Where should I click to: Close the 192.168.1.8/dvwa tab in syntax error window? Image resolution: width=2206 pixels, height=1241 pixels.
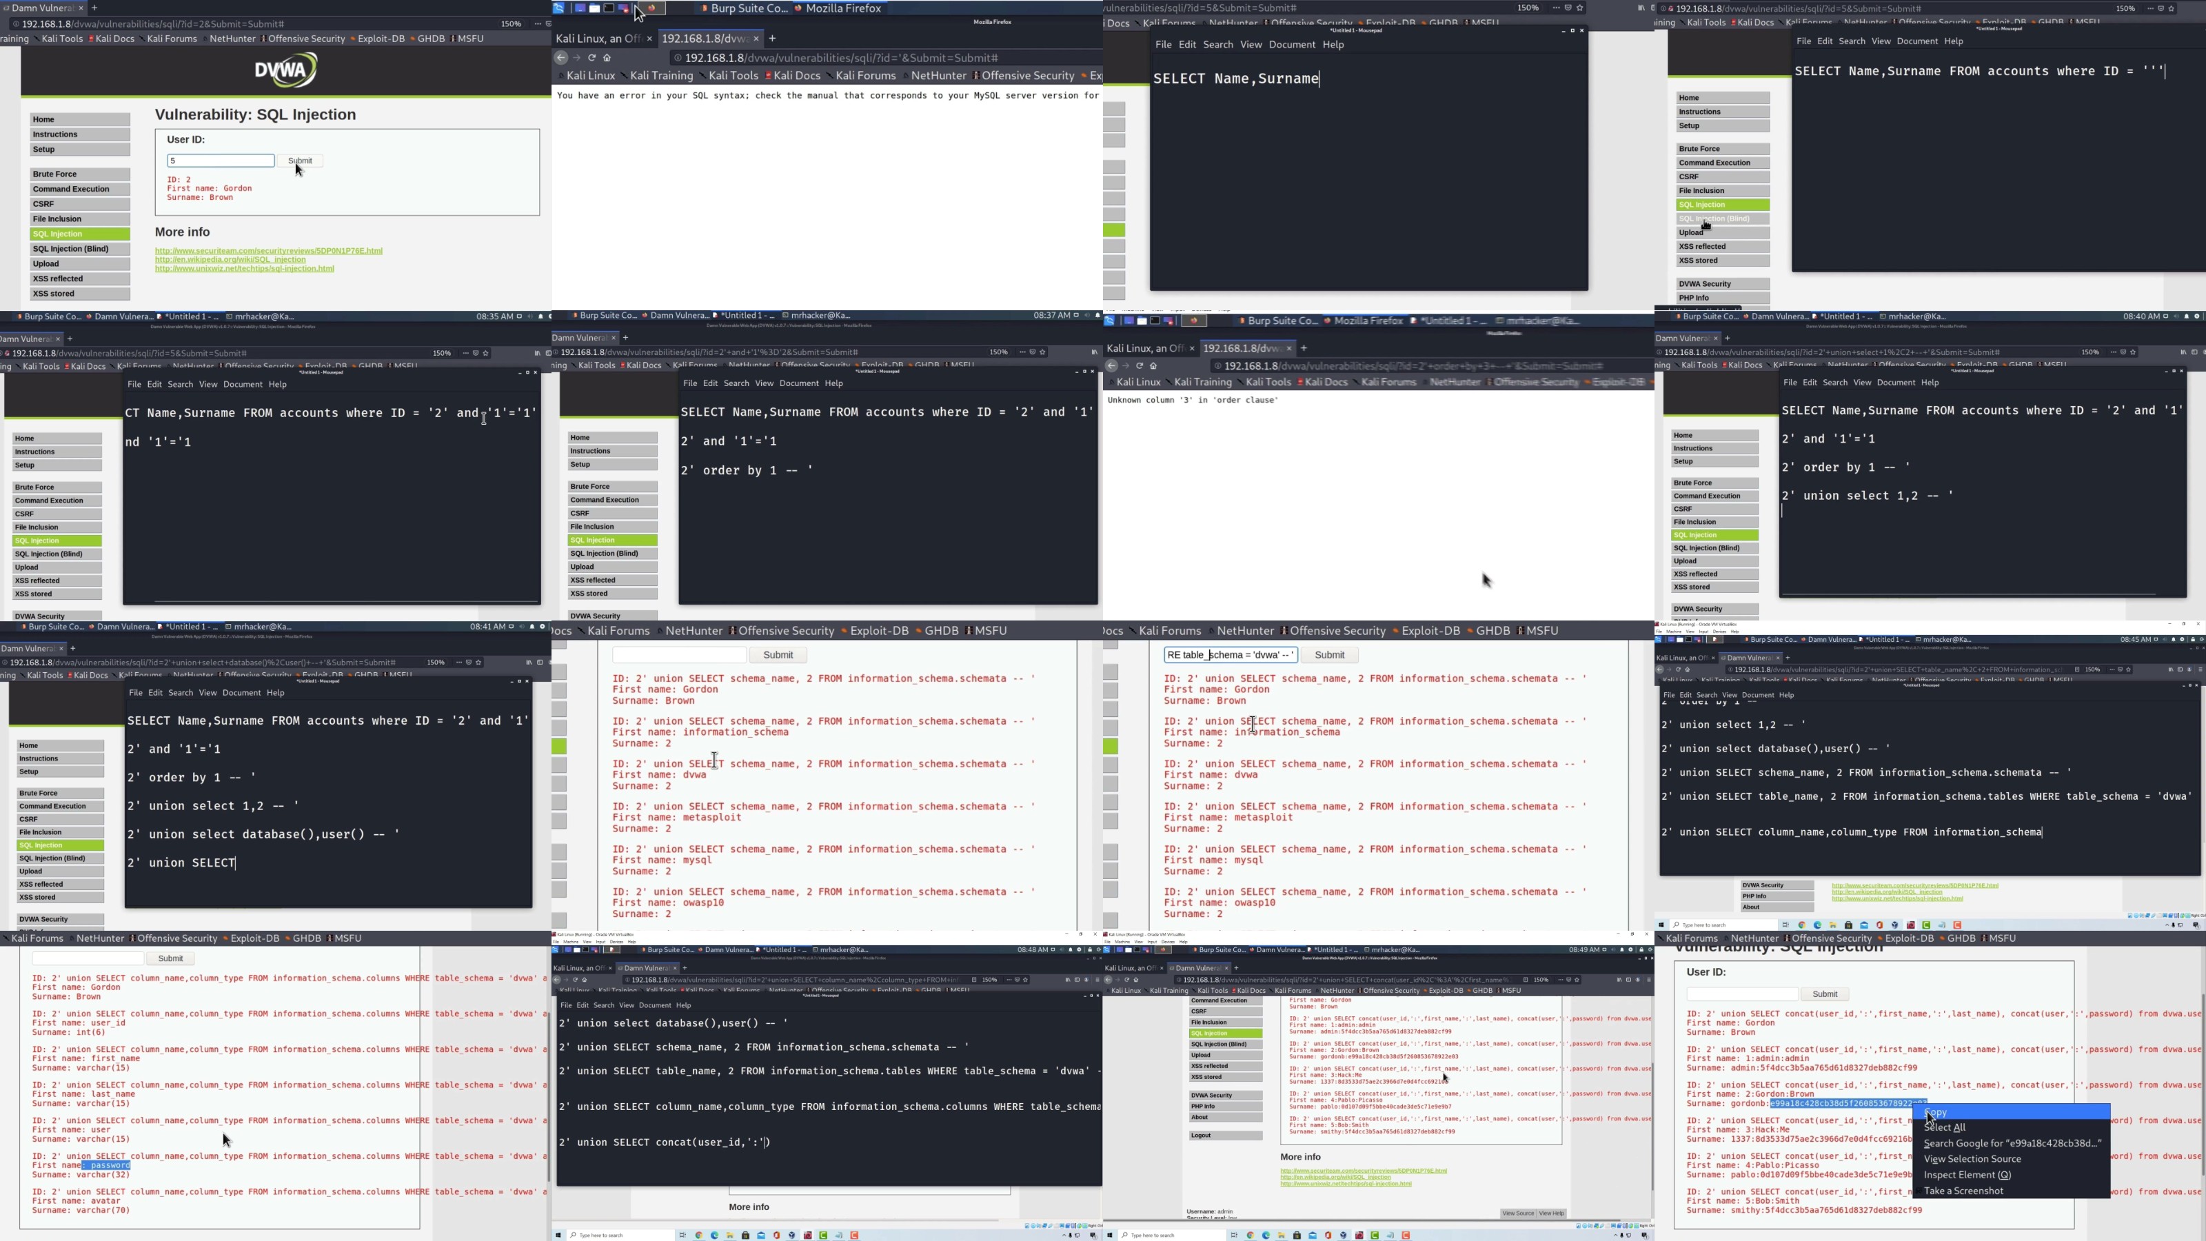[756, 39]
